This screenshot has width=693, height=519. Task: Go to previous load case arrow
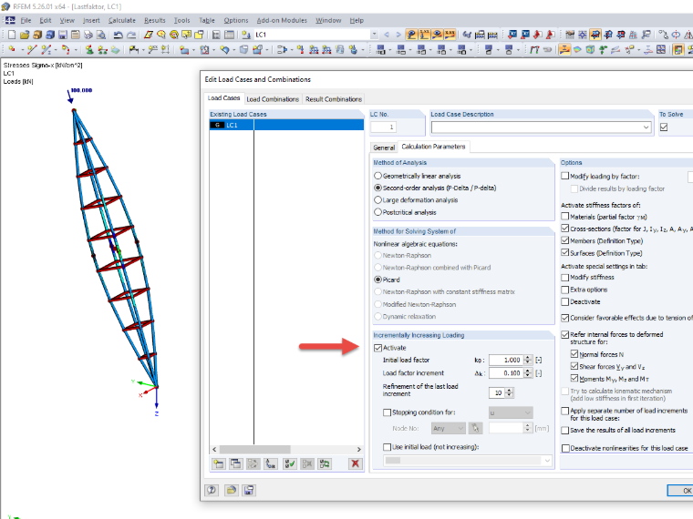387,35
